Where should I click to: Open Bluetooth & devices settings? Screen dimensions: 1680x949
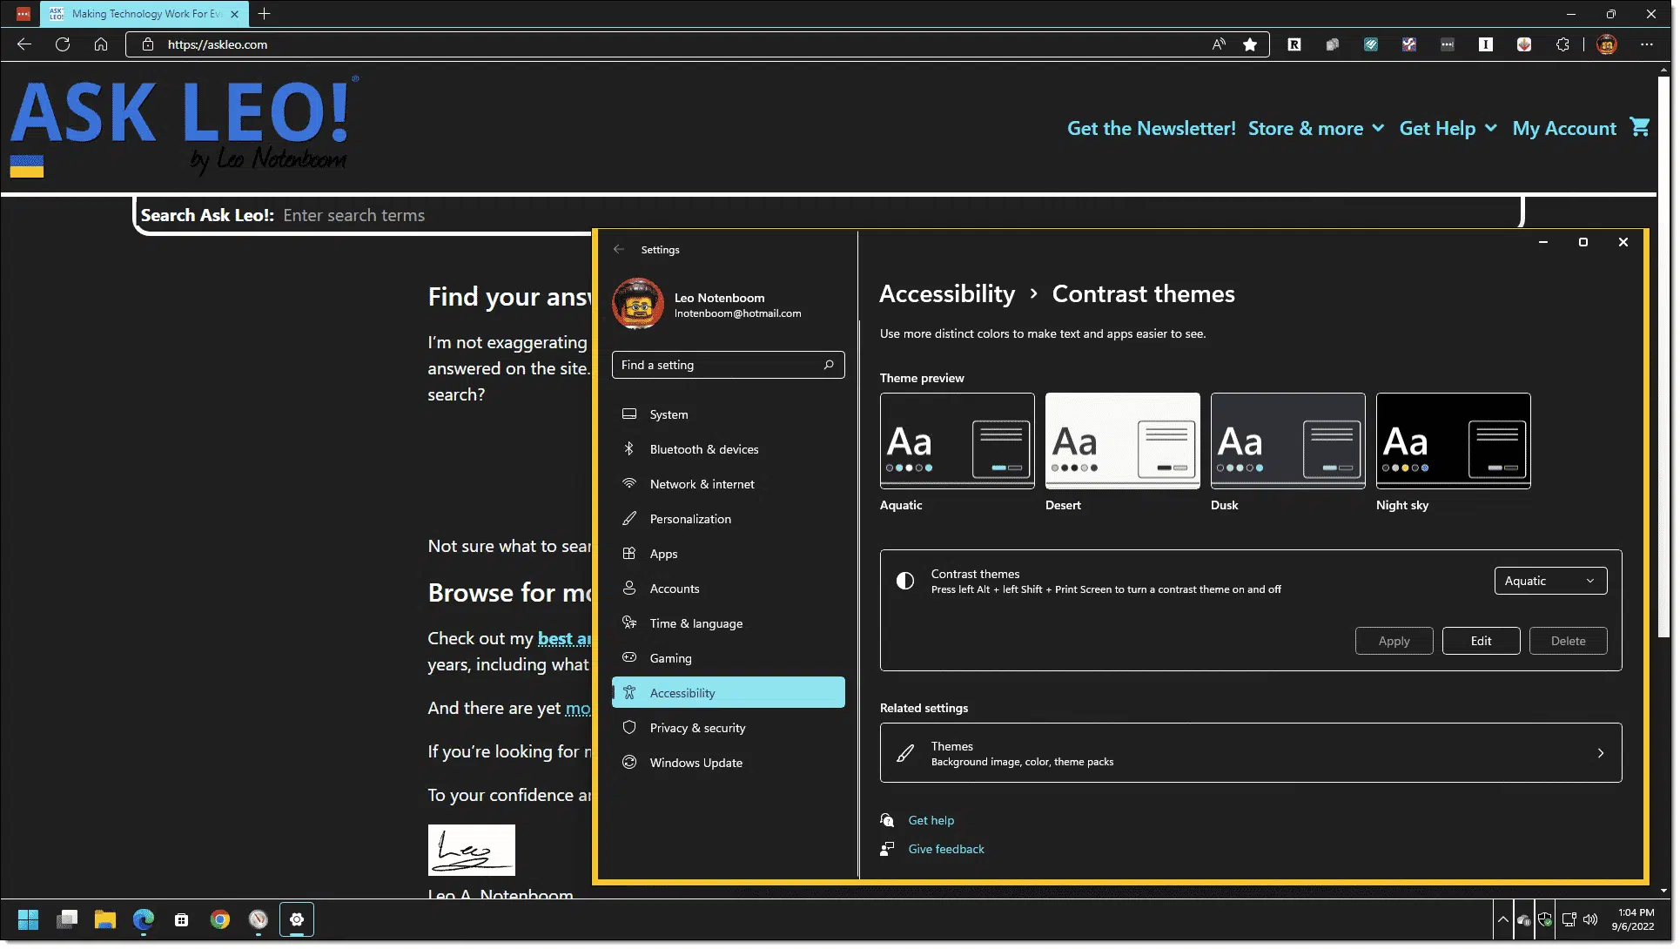[x=728, y=449]
